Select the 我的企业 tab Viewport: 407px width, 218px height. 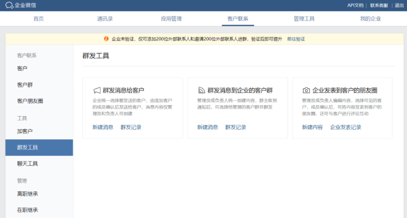coord(370,18)
